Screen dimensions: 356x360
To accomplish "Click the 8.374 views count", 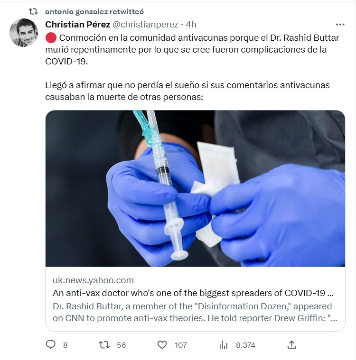I will [245, 345].
